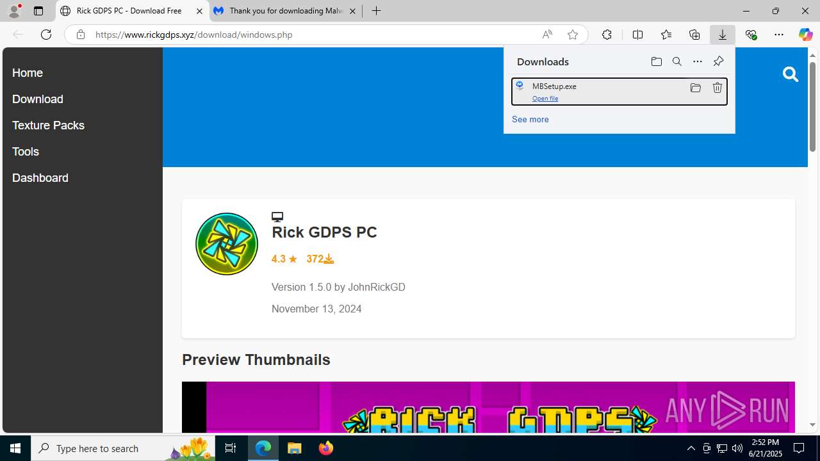Click the Rick GDPS app logo
This screenshot has height=461, width=820.
click(x=227, y=244)
